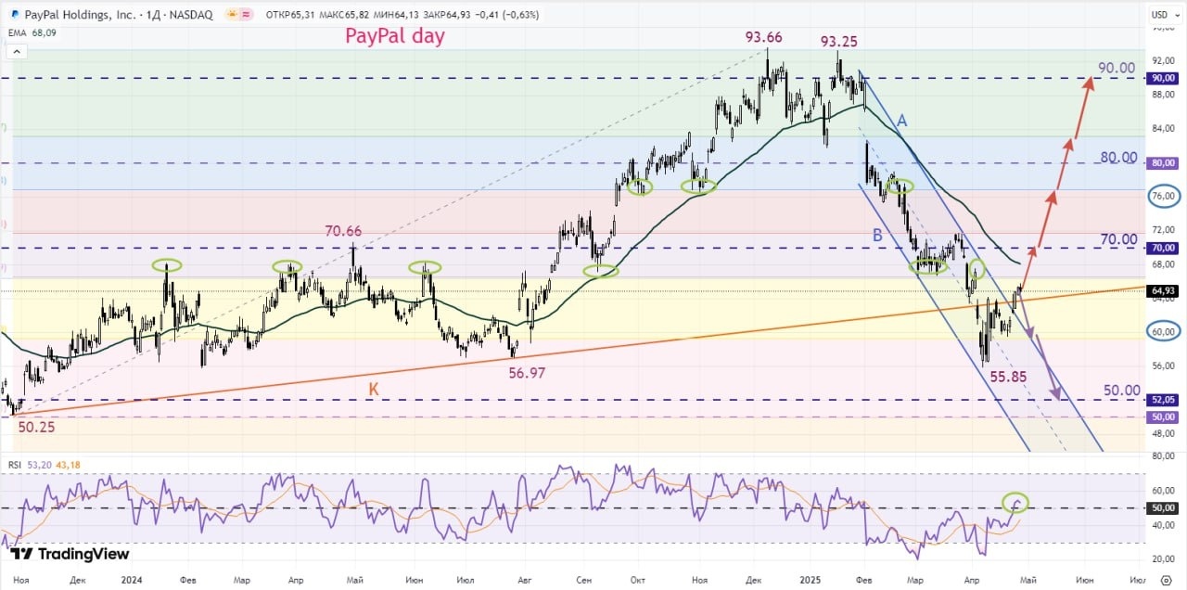Click the 80,00 price label on scale

point(1163,163)
